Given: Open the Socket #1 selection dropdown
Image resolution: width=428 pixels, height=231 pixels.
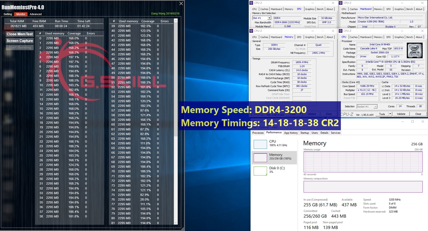Looking at the screenshot, I should pos(367,106).
